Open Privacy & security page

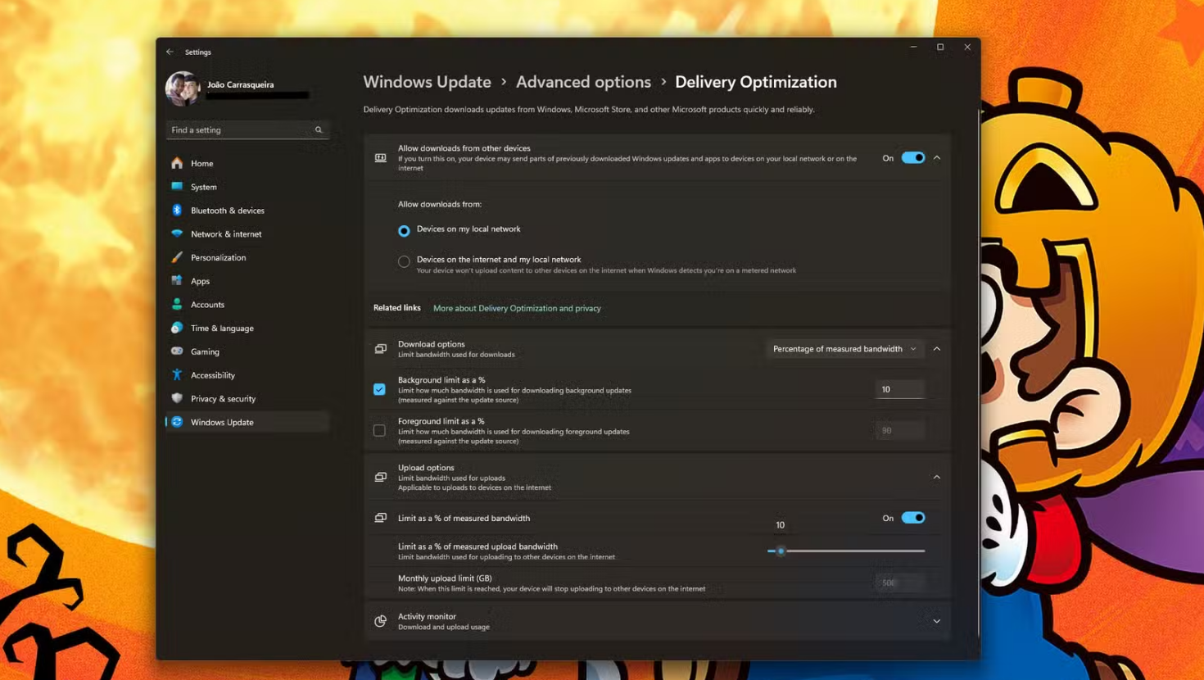click(247, 398)
